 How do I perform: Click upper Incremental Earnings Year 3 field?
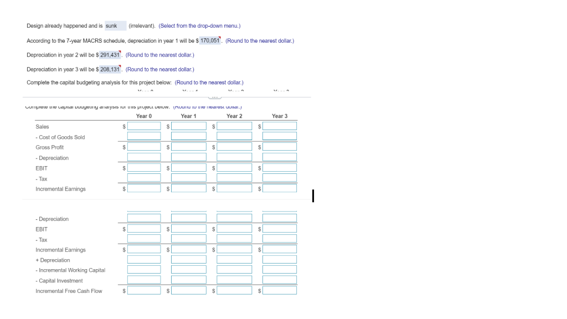click(x=280, y=188)
